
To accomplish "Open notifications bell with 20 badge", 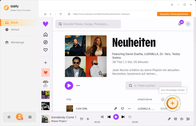I will 180,24.
